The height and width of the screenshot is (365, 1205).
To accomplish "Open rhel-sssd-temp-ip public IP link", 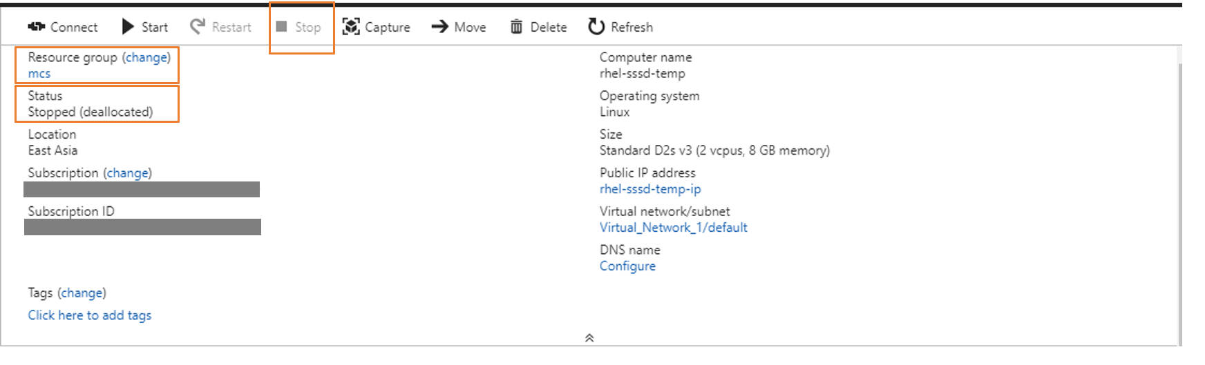I will click(x=650, y=189).
